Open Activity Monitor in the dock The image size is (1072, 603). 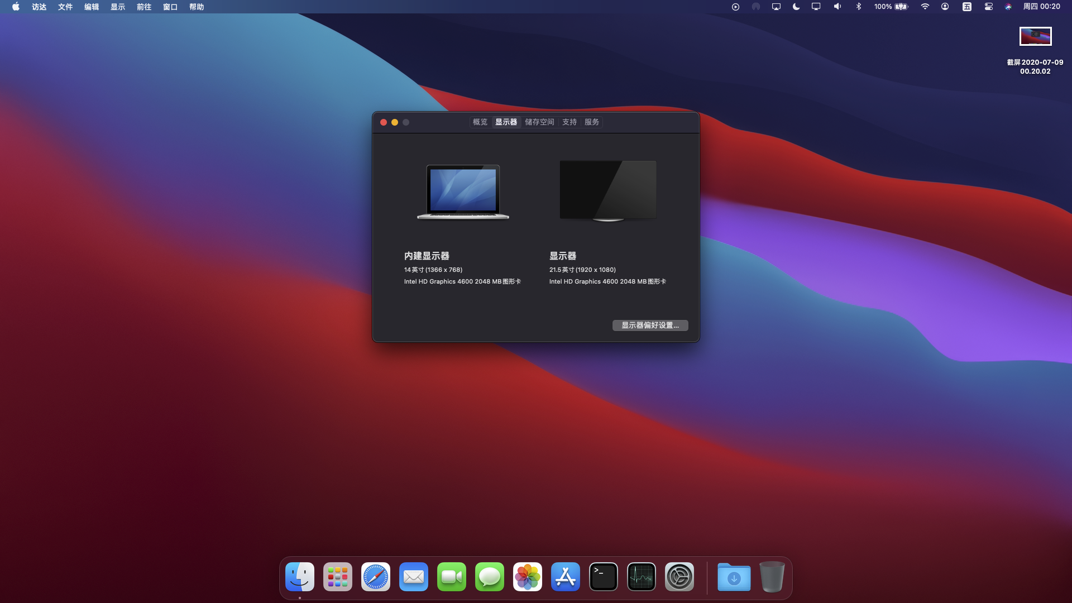642,577
